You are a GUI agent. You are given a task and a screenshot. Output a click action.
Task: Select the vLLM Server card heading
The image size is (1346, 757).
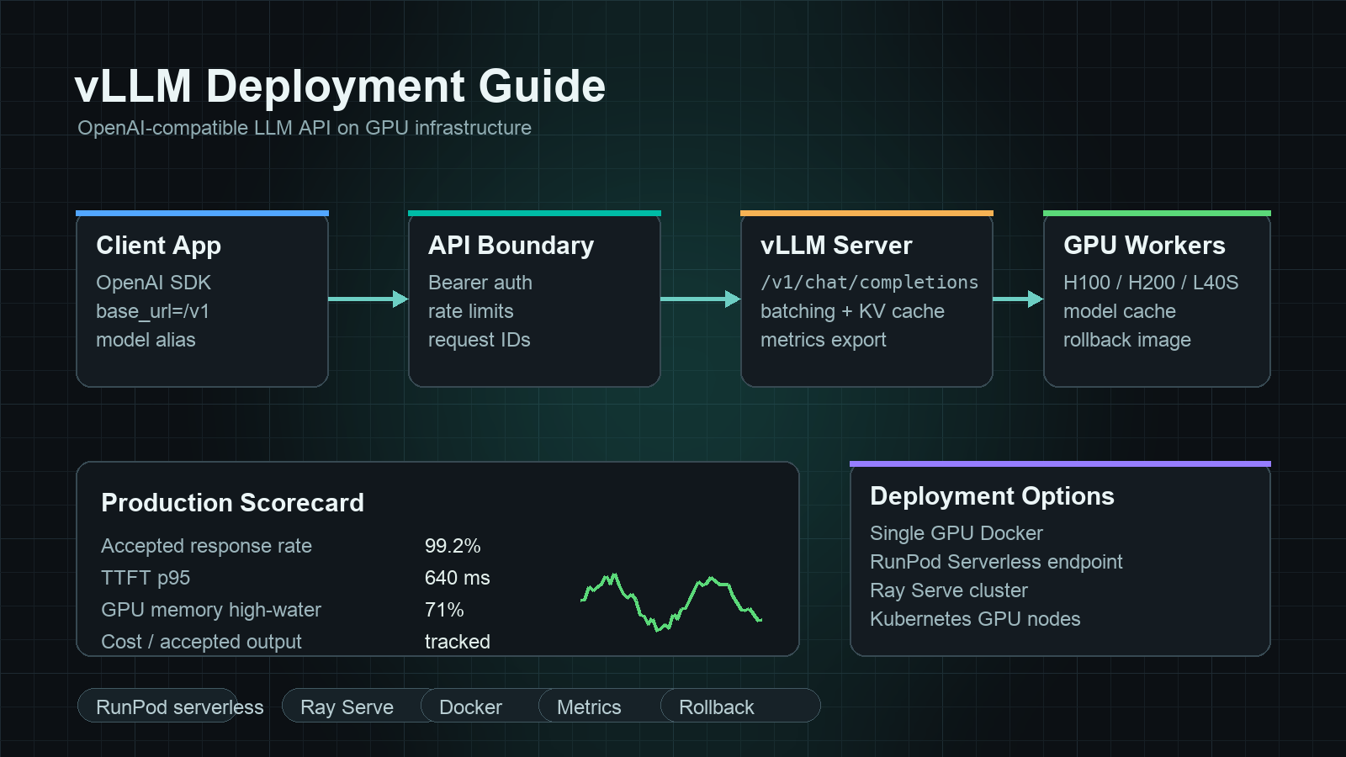(x=836, y=246)
